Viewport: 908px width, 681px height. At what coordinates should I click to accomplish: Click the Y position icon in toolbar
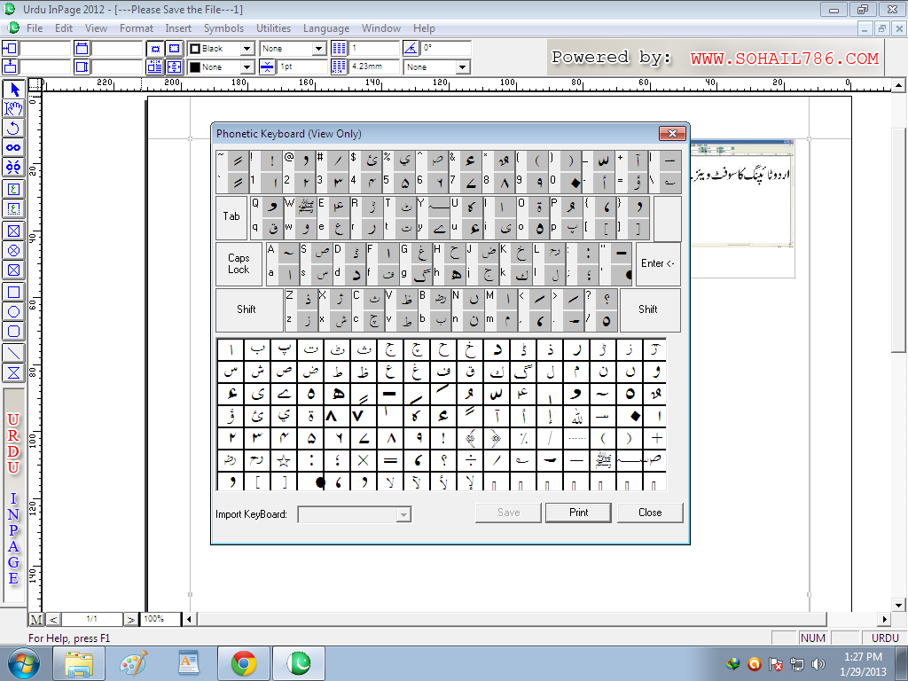(11, 67)
